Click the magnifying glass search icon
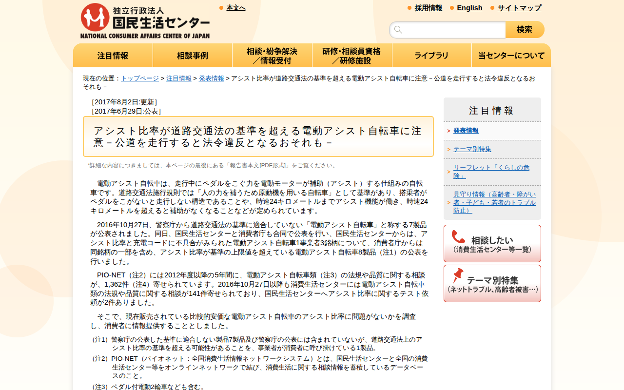624x390 pixels. (398, 29)
